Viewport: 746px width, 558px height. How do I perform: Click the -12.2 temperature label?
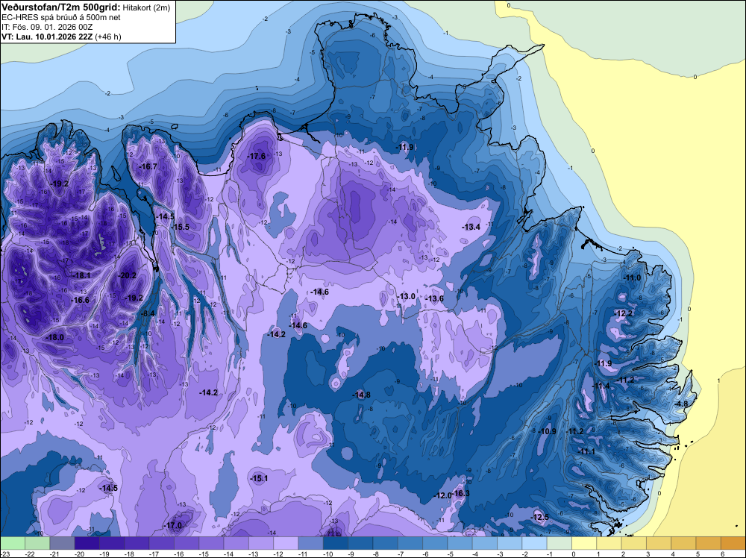click(x=624, y=313)
